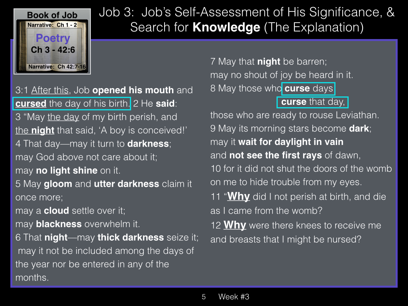
Task: Click the bold phrase 'opened his mouth'
Action: 133,90
